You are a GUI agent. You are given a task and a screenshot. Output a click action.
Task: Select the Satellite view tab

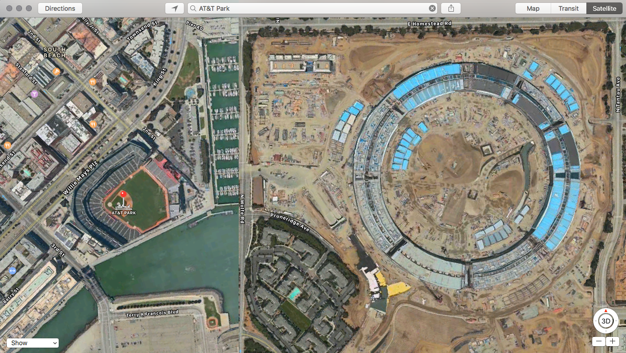pos(604,8)
